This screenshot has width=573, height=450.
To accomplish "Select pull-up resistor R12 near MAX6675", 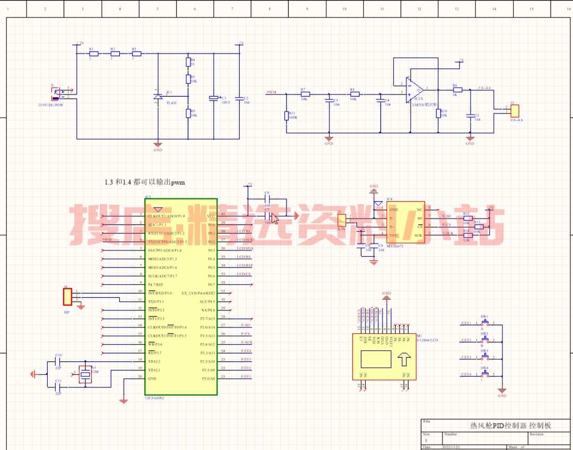I will [468, 218].
